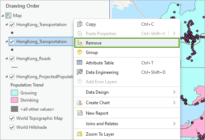Toggle HongKong_Roads layer visibility
This screenshot has height=140, width=205.
[12, 59]
